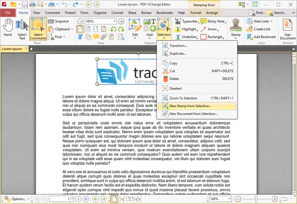Open the Format stamping tab

pyautogui.click(x=196, y=13)
